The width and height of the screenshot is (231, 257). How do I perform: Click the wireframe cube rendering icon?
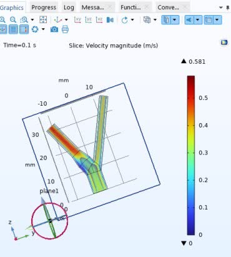[x=147, y=20]
